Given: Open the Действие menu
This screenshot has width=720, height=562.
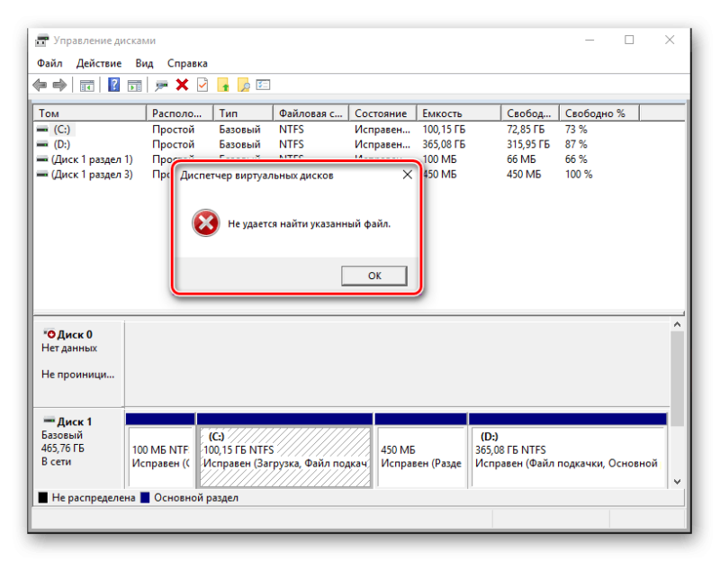Looking at the screenshot, I should pyautogui.click(x=99, y=63).
